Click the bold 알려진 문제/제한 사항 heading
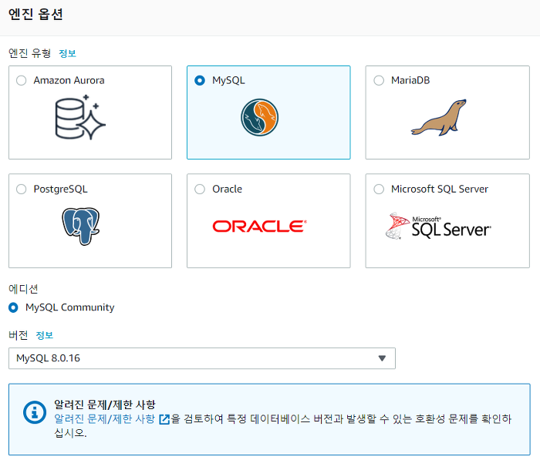This screenshot has height=460, width=540. pyautogui.click(x=105, y=405)
